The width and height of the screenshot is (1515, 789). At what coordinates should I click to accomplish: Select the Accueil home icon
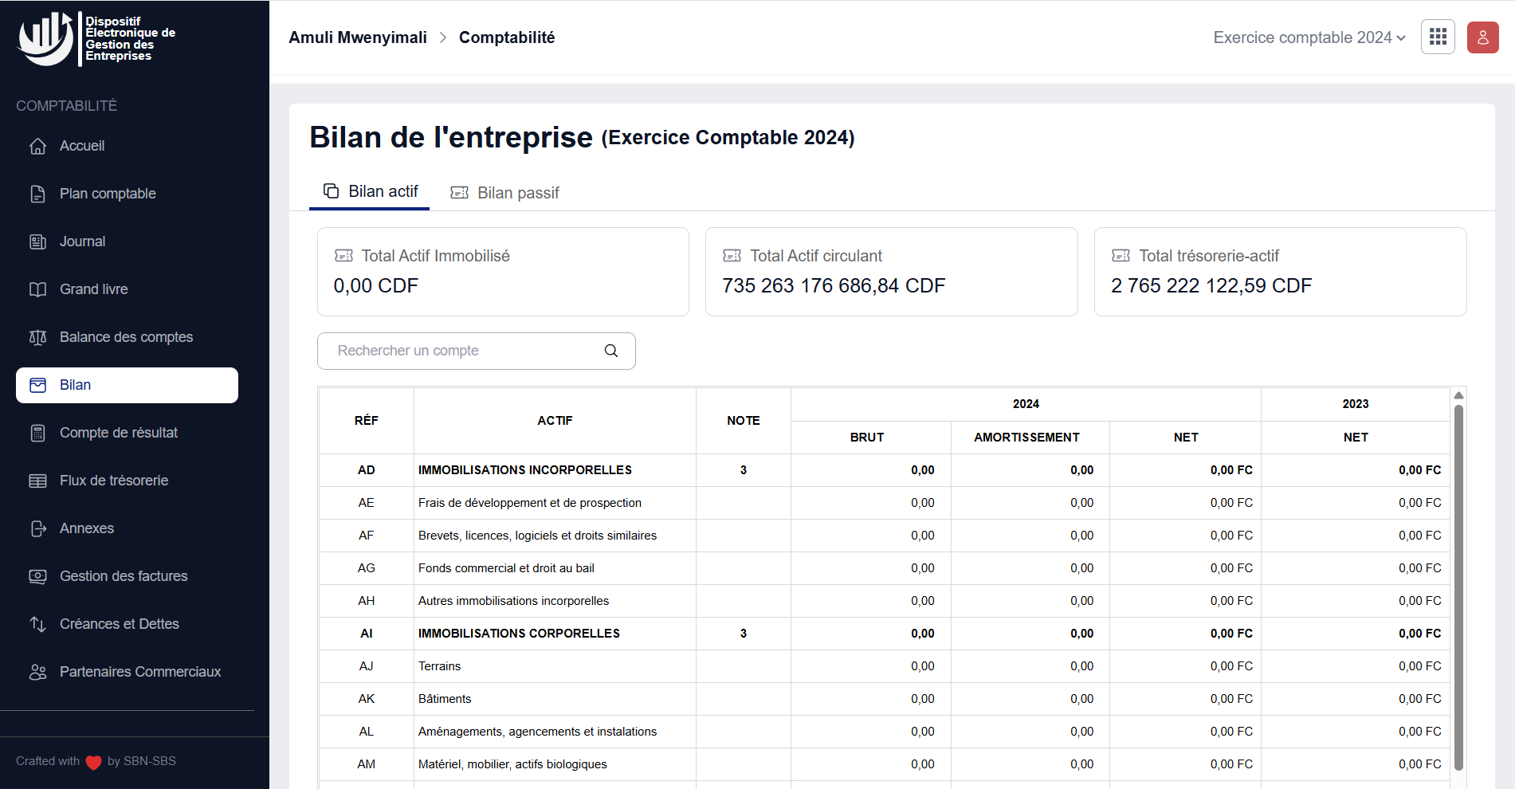point(38,146)
